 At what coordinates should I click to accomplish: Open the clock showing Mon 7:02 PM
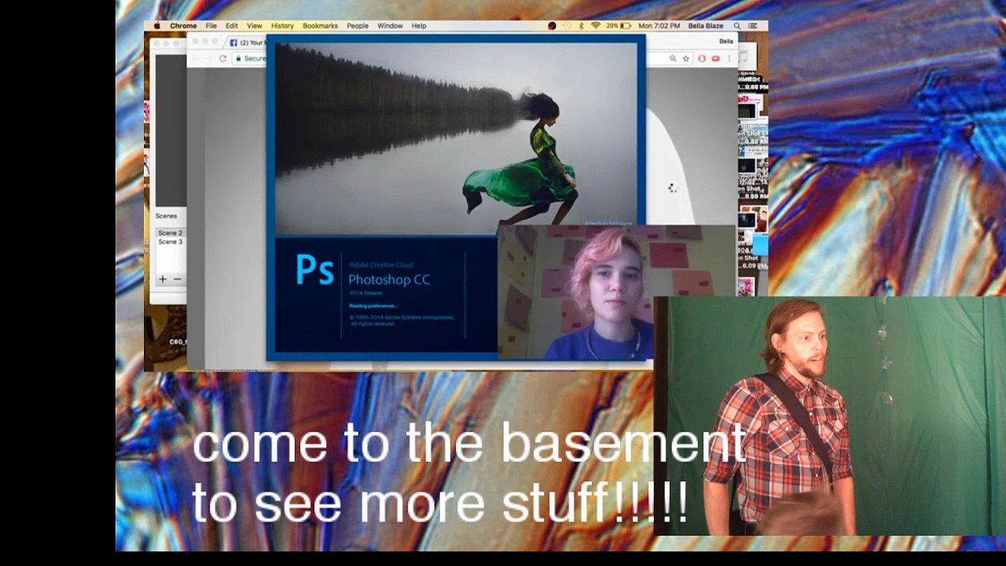coord(659,26)
